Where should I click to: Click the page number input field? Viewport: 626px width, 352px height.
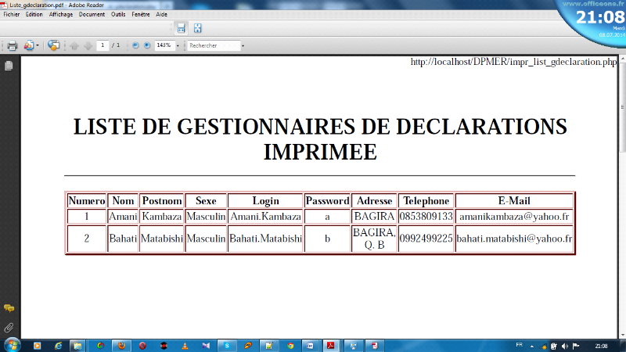click(x=103, y=45)
